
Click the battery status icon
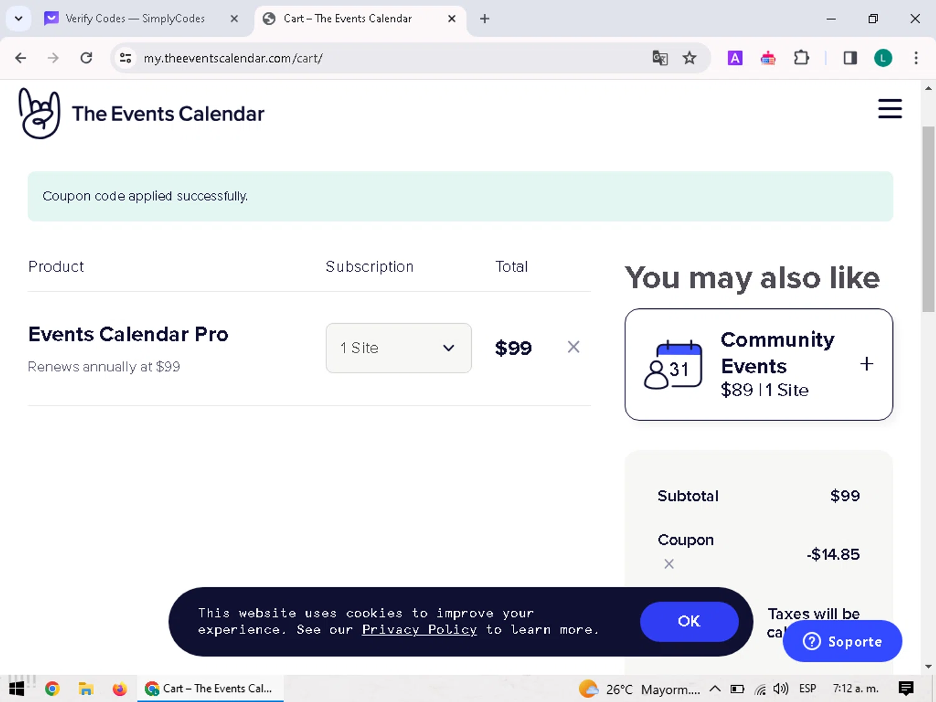(x=738, y=689)
